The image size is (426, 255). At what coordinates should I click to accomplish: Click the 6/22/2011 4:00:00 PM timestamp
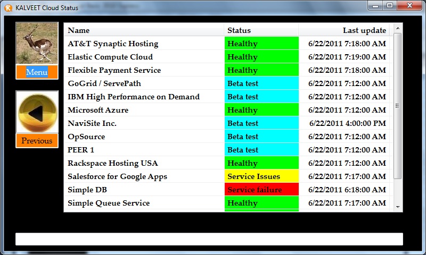point(348,123)
